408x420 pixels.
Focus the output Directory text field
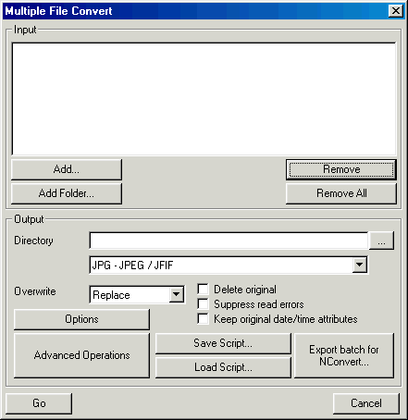229,241
